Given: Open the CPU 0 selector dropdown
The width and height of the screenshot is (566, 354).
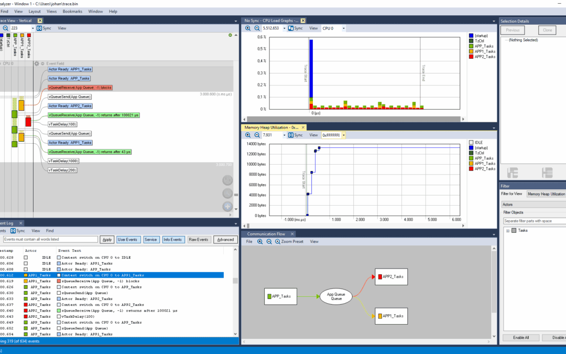Looking at the screenshot, I should 344,28.
